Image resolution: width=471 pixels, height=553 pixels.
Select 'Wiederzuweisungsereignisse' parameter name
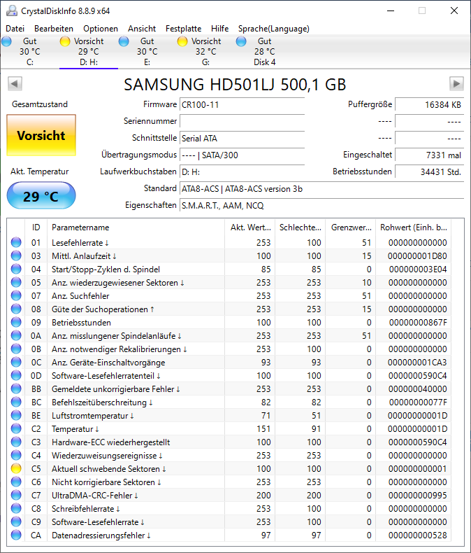[x=107, y=456]
